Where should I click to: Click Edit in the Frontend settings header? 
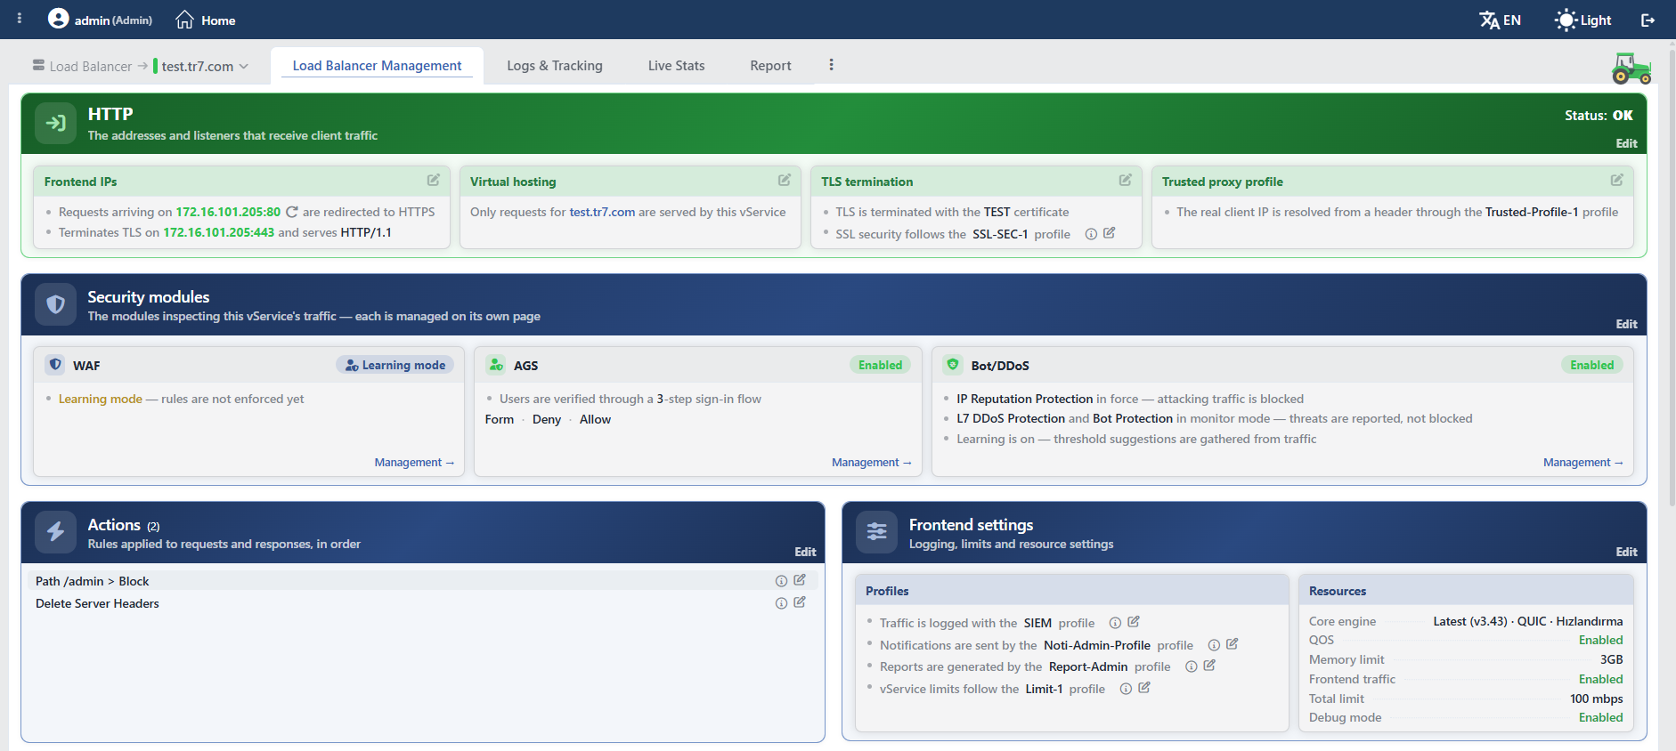(1626, 552)
